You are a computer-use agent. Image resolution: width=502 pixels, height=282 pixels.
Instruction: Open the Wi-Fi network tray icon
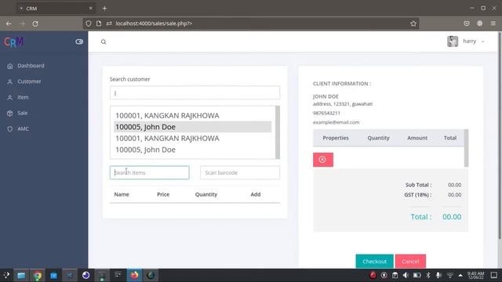click(x=449, y=275)
